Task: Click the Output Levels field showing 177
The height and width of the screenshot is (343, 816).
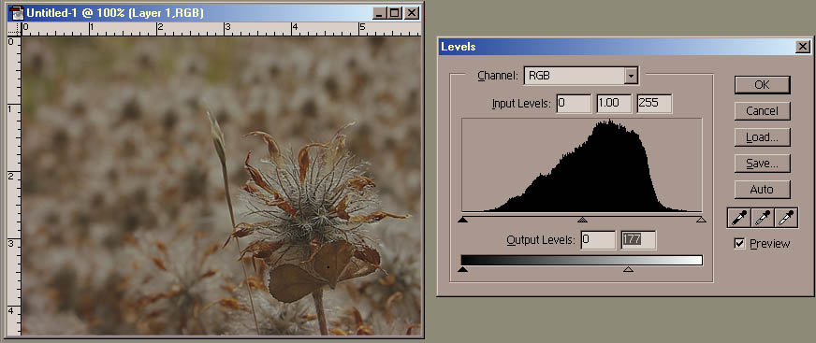Action: (638, 240)
